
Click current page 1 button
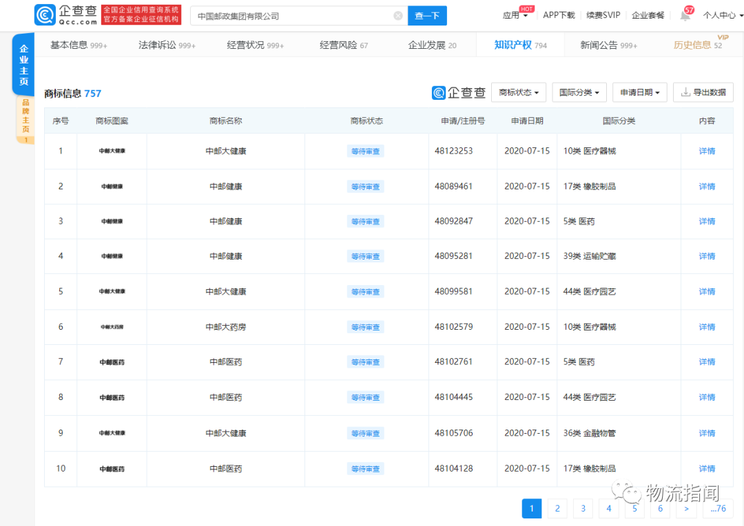pos(532,509)
